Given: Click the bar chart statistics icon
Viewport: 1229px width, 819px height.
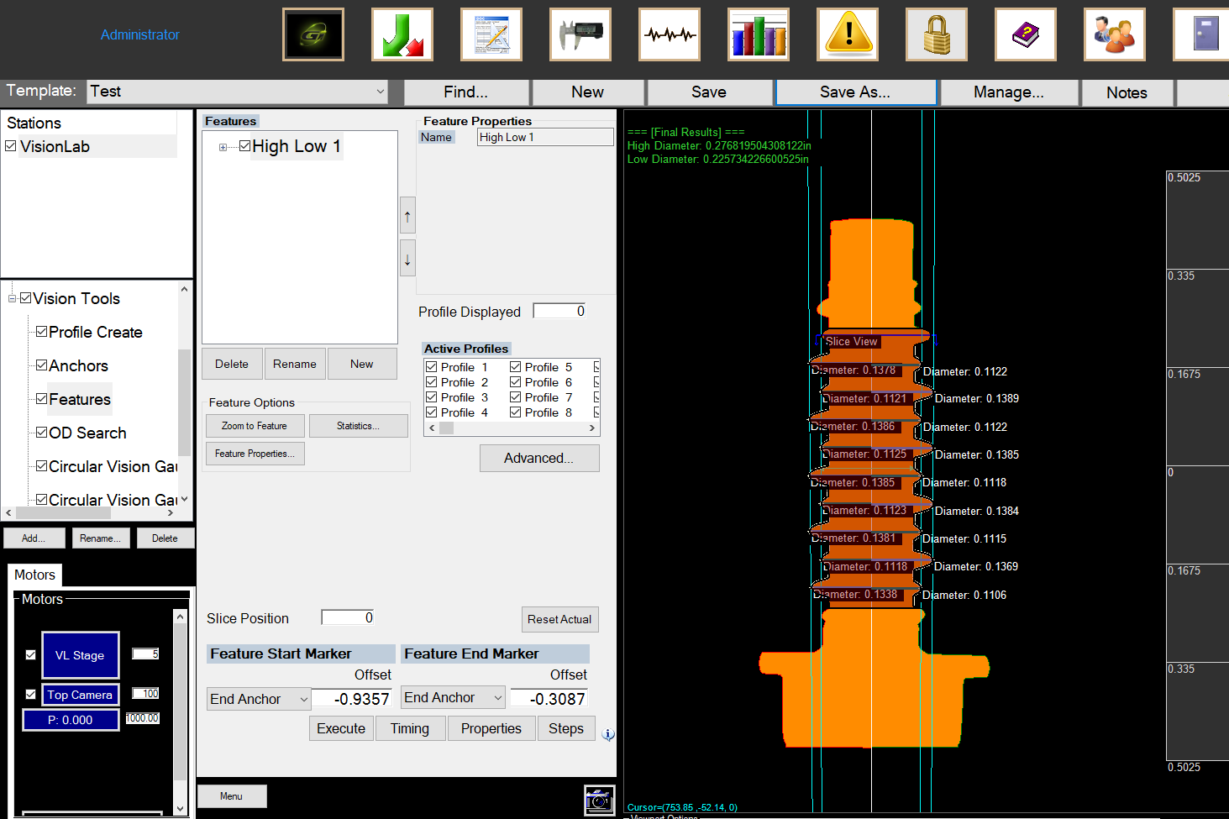Looking at the screenshot, I should coord(759,34).
